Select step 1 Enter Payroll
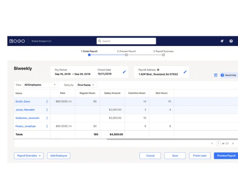This screenshot has height=178, width=238. [89, 51]
